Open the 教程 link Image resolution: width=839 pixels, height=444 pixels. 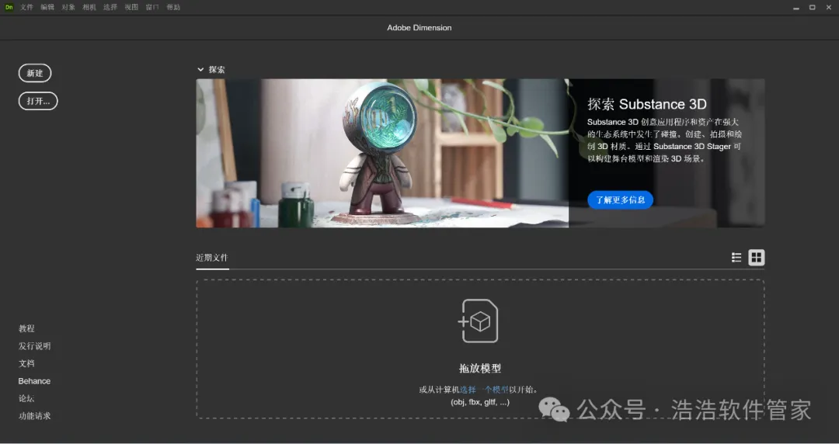pos(26,328)
